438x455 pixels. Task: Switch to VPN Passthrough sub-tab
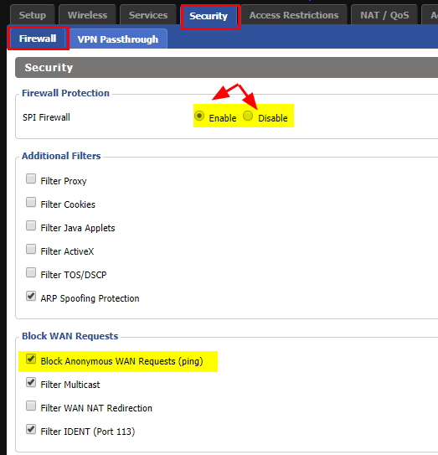118,39
